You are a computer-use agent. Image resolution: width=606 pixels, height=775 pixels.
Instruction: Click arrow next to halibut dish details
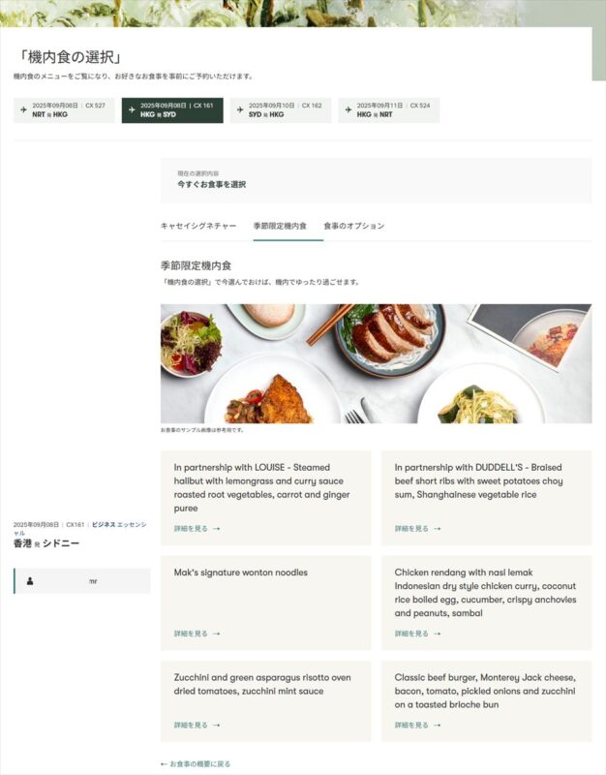point(216,529)
